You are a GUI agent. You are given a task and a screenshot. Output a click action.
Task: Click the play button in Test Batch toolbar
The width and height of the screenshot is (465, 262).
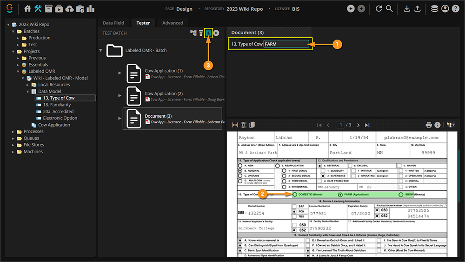217,33
